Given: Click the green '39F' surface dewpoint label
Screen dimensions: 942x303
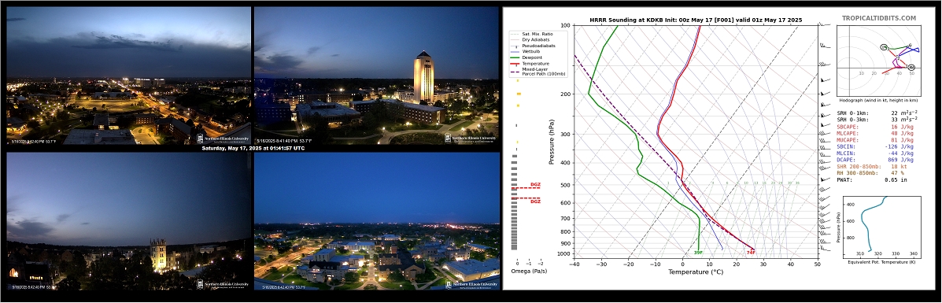Looking at the screenshot, I should point(698,253).
